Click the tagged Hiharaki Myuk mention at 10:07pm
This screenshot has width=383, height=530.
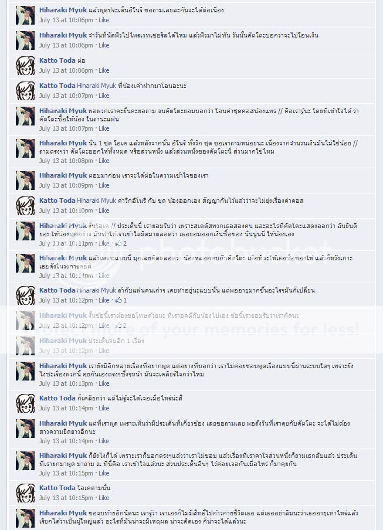[x=96, y=86]
